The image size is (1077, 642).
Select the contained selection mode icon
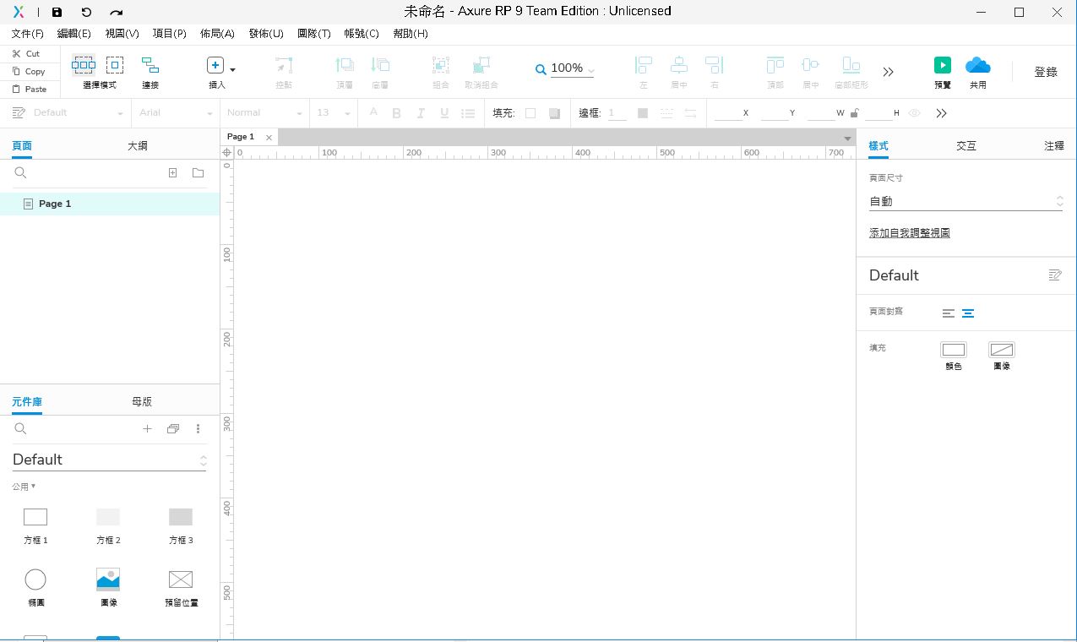tap(115, 65)
